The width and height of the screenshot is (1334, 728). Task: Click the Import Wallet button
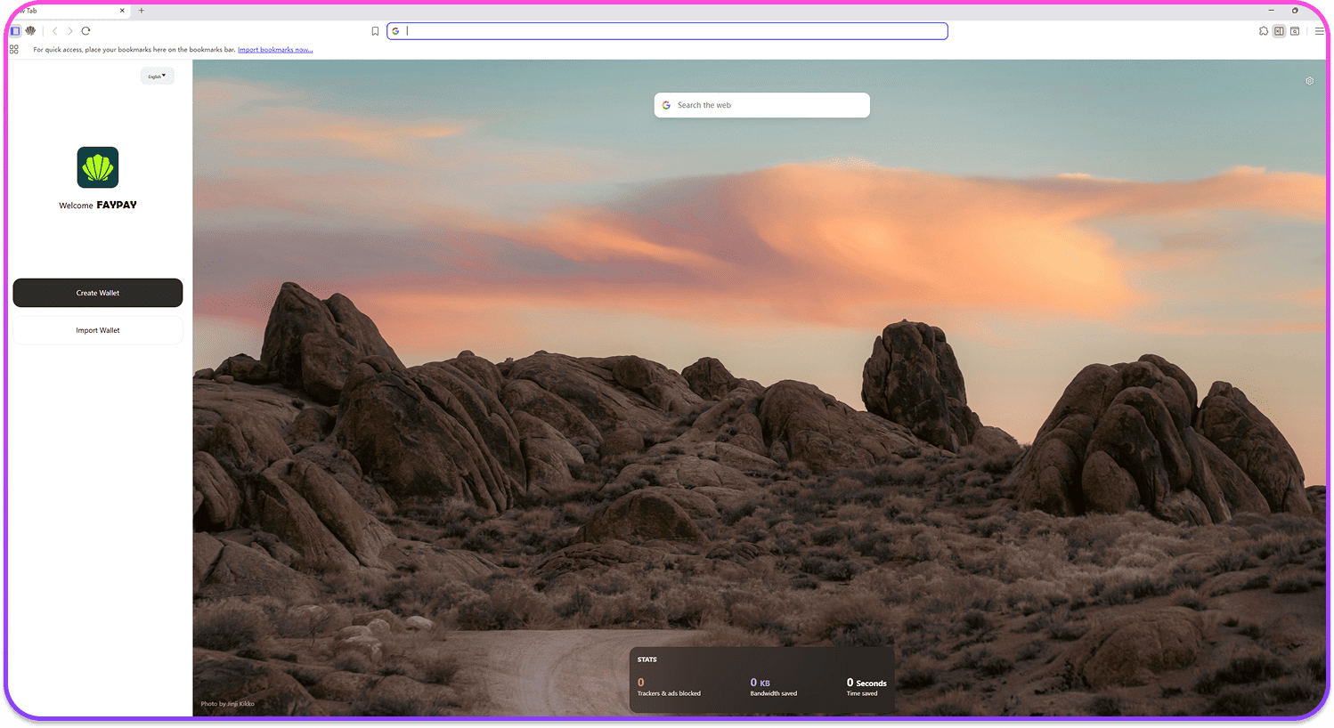(98, 330)
